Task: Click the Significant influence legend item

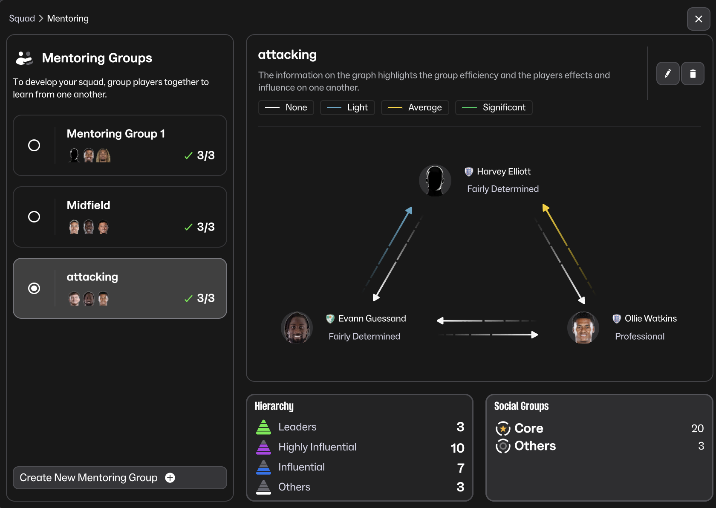Action: click(x=494, y=107)
